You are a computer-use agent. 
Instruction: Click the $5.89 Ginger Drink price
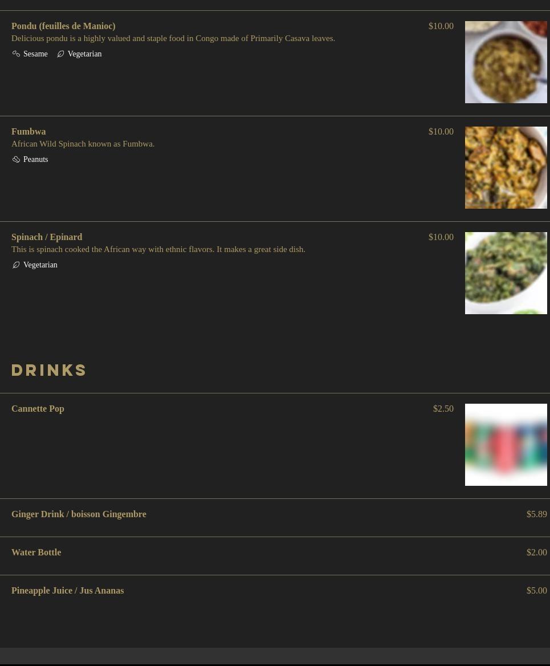(x=536, y=514)
